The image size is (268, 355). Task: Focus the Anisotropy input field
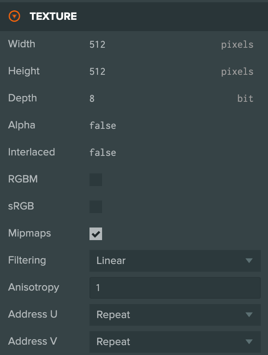(175, 288)
